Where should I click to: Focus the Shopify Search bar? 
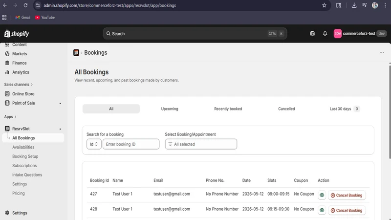click(195, 34)
